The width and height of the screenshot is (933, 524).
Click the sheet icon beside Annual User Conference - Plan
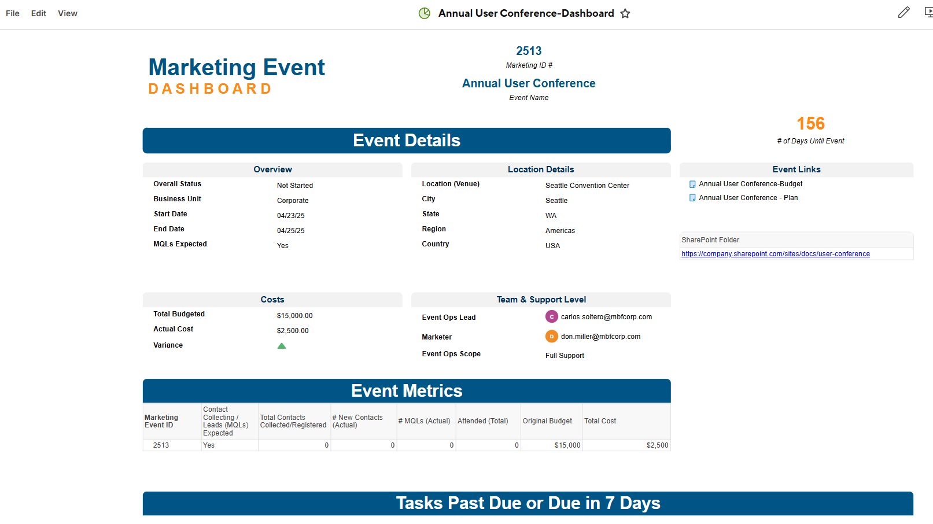coord(692,197)
